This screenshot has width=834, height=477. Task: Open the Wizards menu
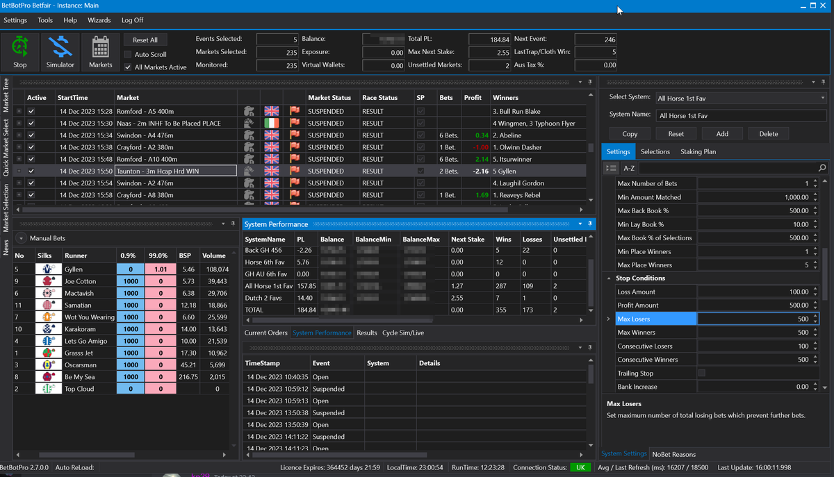click(x=99, y=20)
